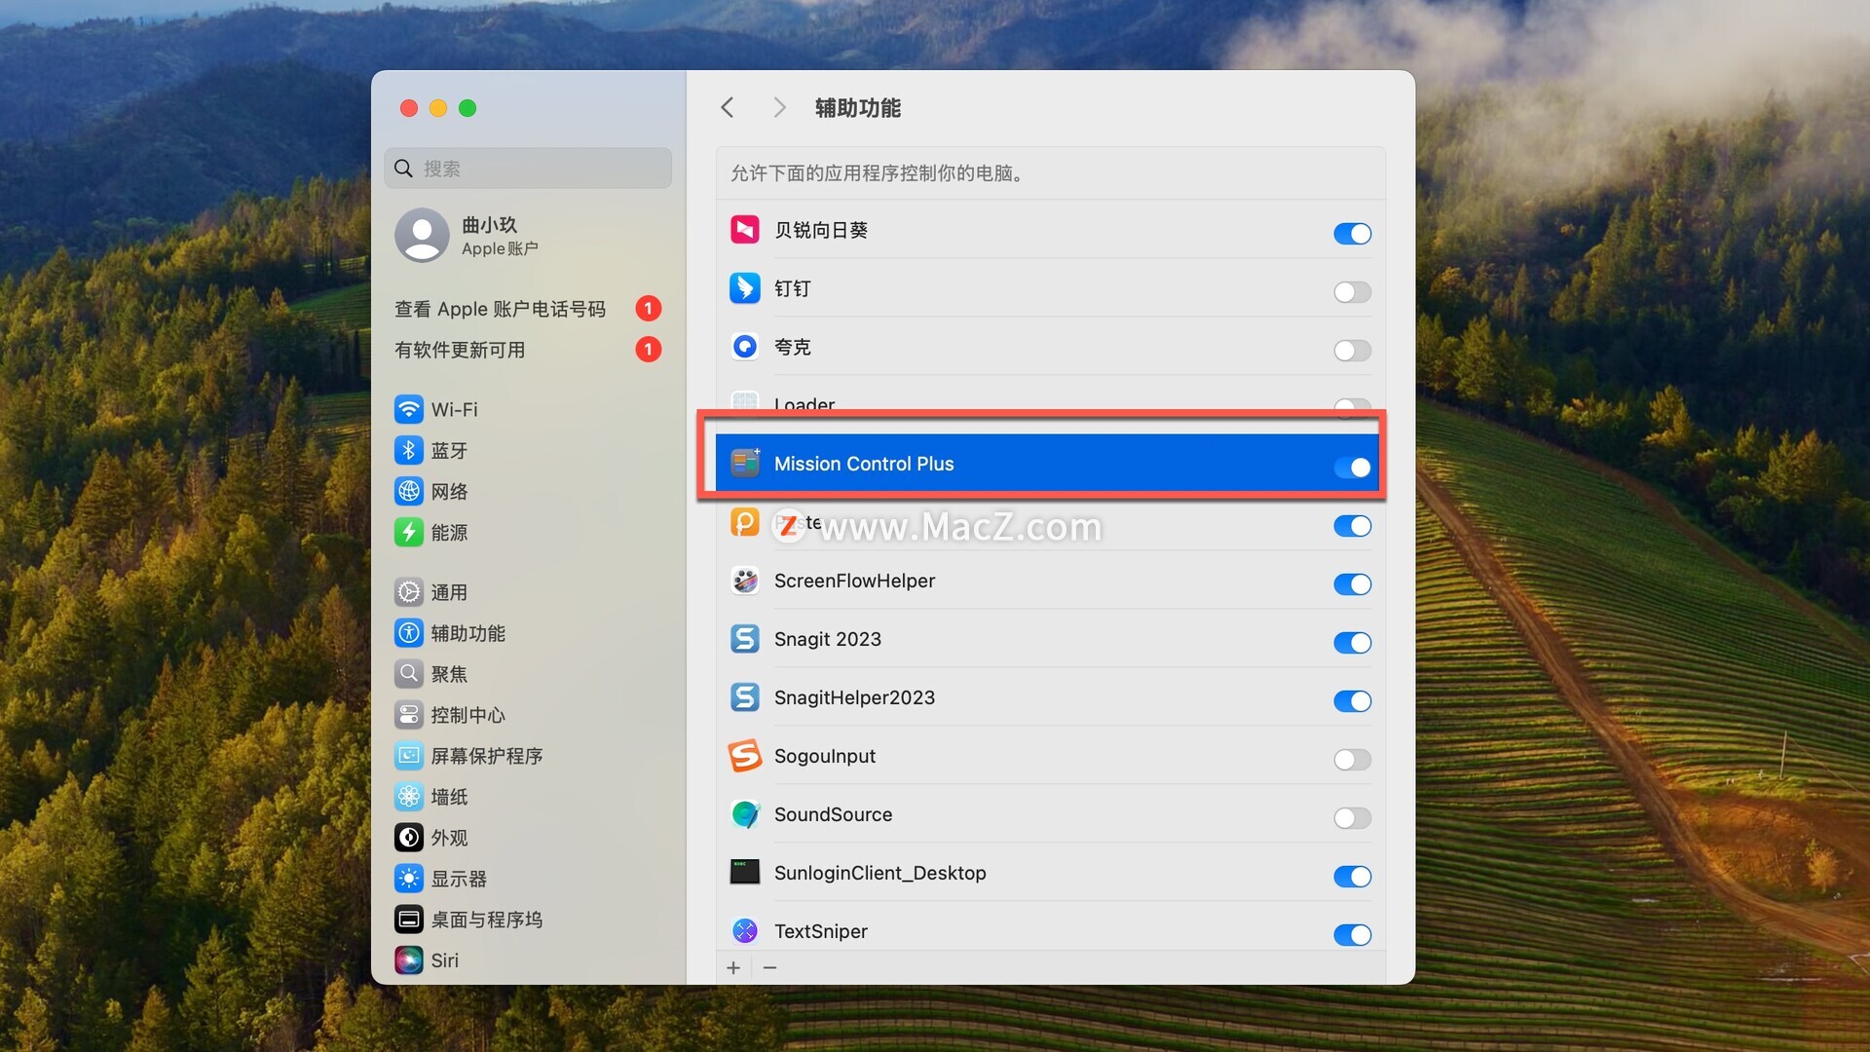Select the 贝锐向日葵 row label
This screenshot has width=1870, height=1052.
[x=820, y=230]
